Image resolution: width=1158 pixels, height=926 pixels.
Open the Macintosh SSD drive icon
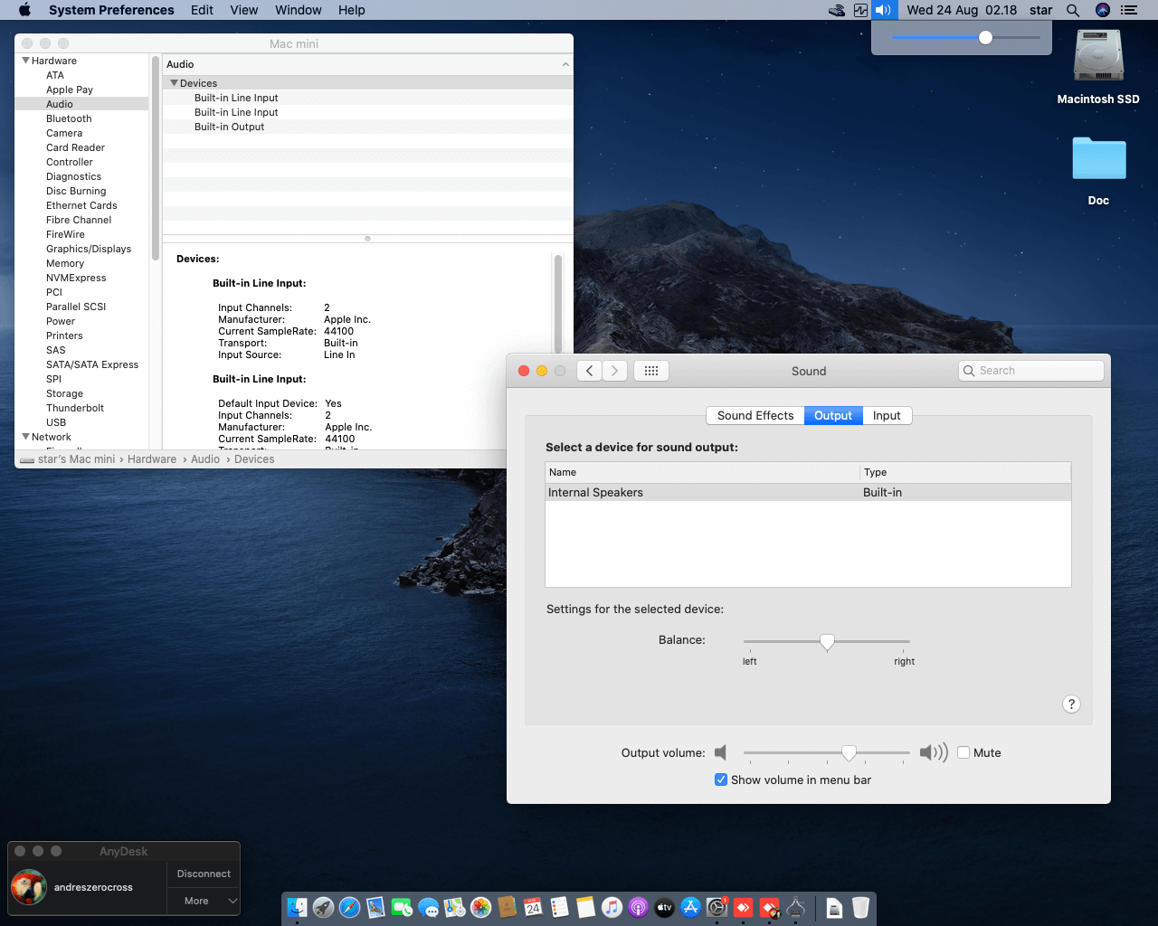tap(1097, 58)
